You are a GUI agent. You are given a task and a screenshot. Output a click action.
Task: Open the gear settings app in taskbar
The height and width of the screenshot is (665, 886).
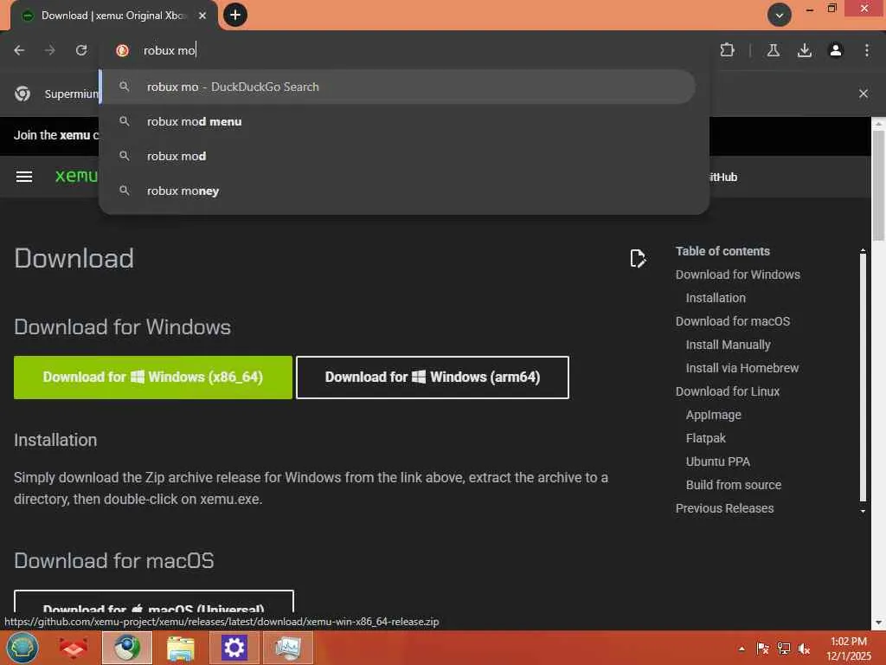point(234,648)
